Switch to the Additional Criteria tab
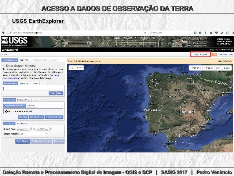This screenshot has width=234, height=176. [x=40, y=60]
